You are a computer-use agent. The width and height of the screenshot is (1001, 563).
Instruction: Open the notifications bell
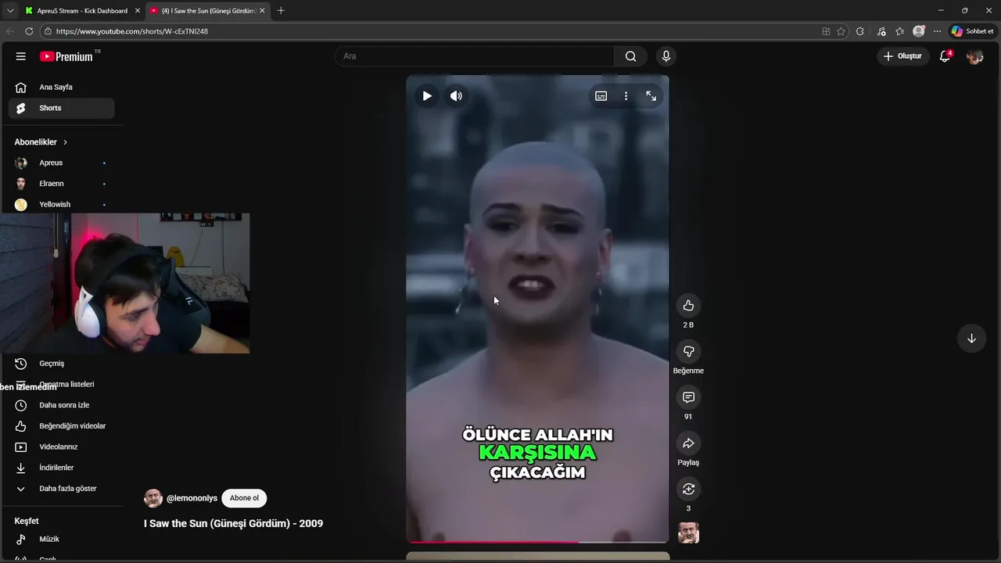point(945,56)
